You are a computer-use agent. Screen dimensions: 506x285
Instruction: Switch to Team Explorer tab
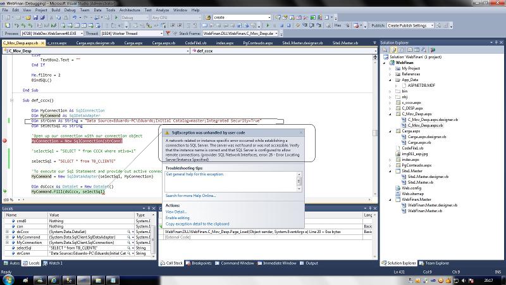tap(434, 263)
